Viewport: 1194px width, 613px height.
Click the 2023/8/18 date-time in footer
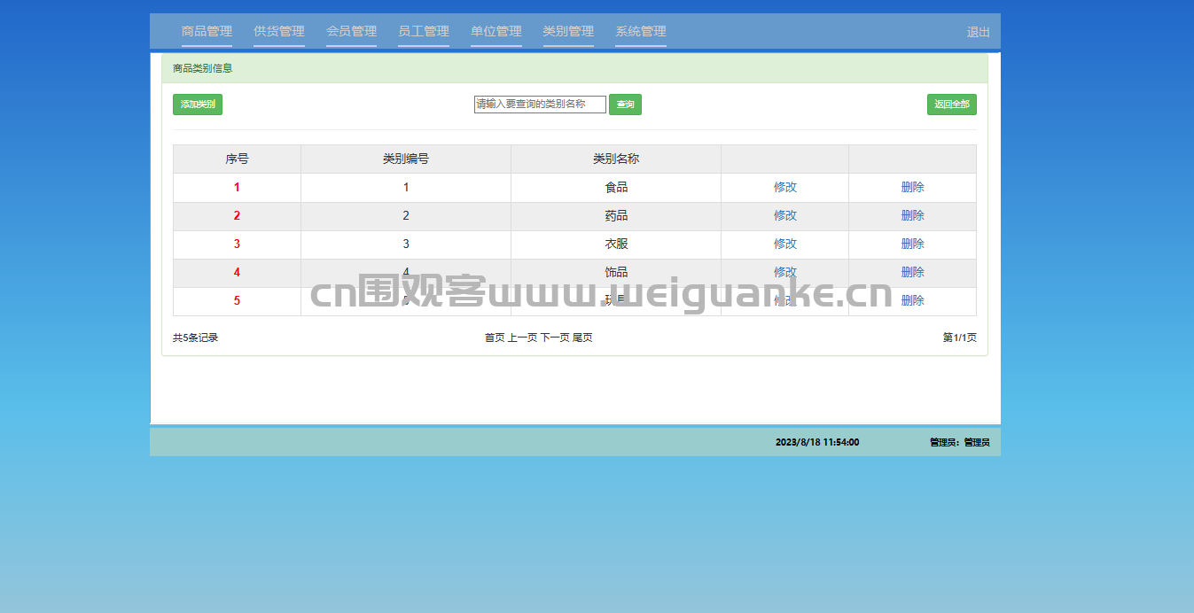817,442
